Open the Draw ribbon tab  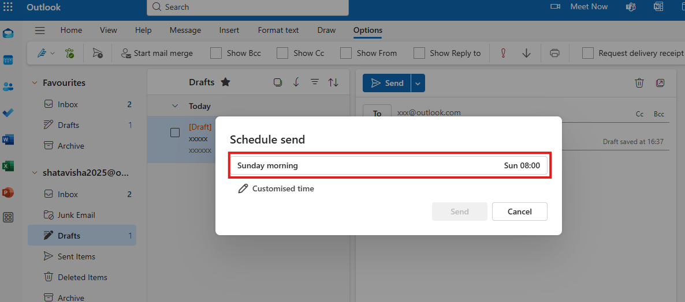click(x=326, y=30)
